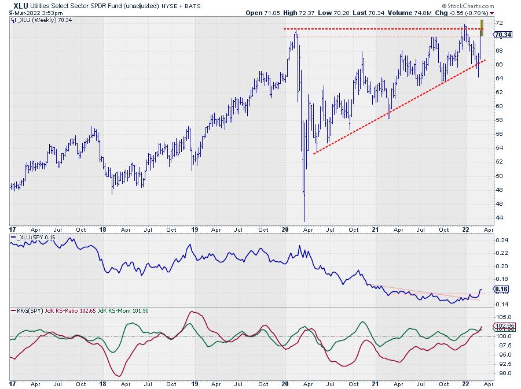This screenshot has height=389, width=521.
Task: Click the 102.65 value tag on RRG axis
Action: click(x=505, y=325)
